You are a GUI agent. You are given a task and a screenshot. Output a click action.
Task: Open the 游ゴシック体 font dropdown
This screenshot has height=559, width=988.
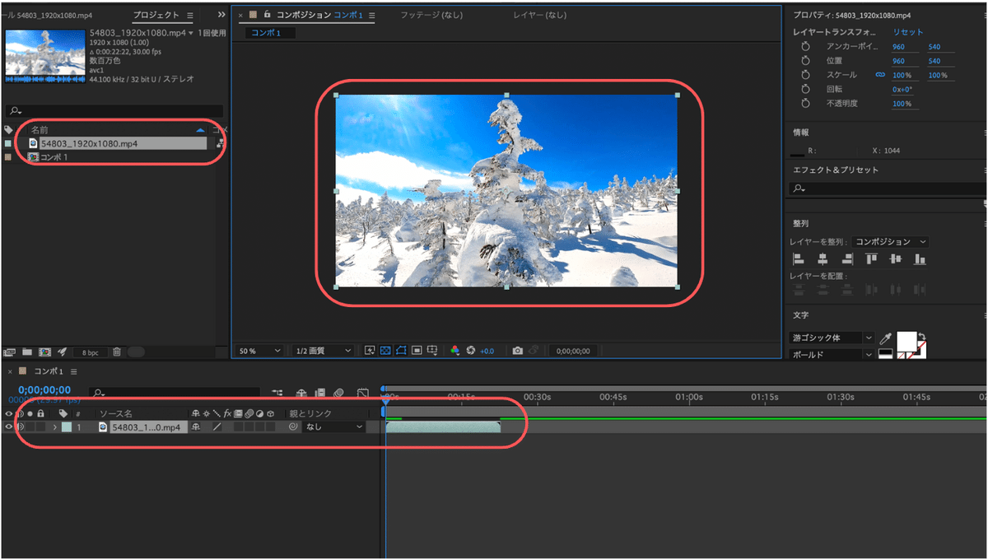832,338
